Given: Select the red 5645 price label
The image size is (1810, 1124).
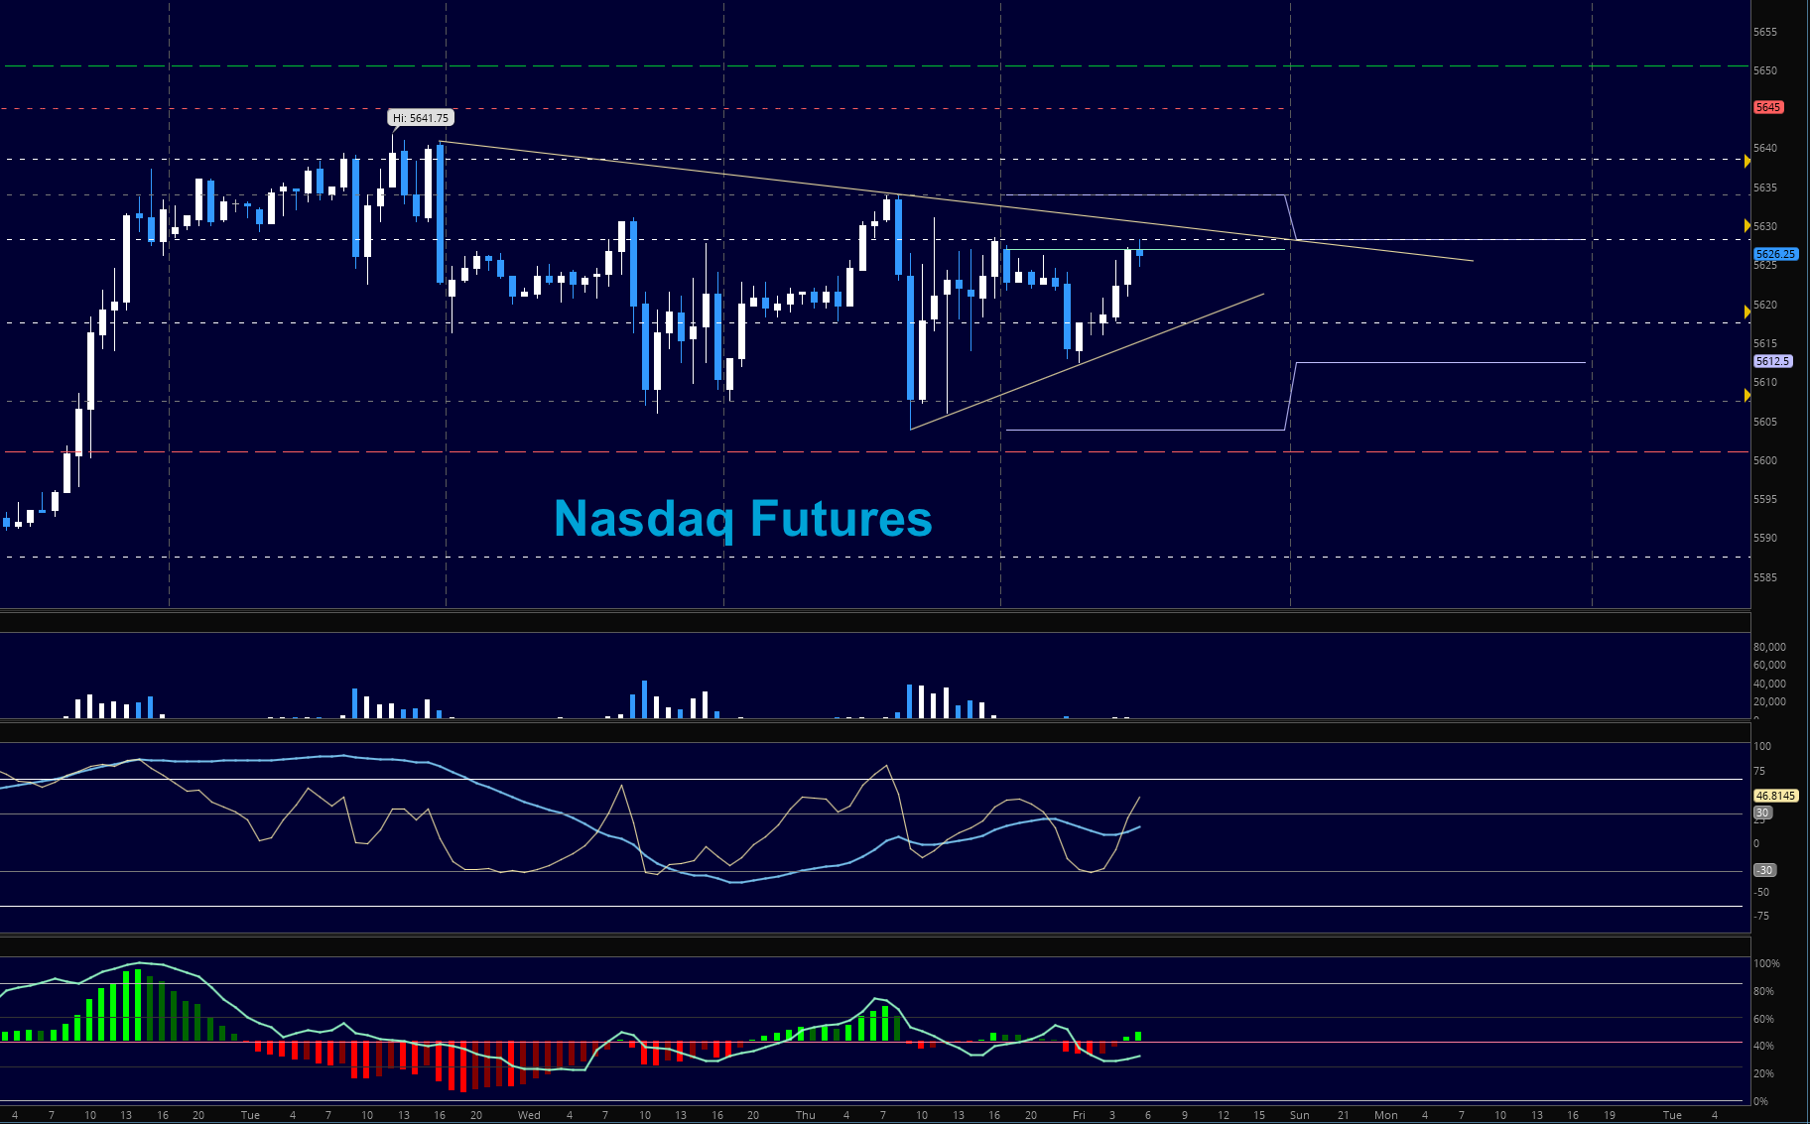Looking at the screenshot, I should pyautogui.click(x=1768, y=107).
